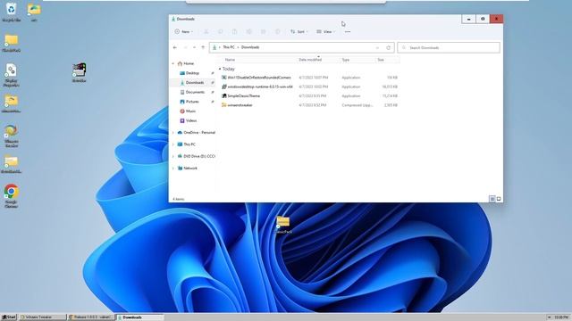The image size is (572, 321).
Task: Select the desktop shortcut with the dark screen icon
Action: pyautogui.click(x=80, y=72)
